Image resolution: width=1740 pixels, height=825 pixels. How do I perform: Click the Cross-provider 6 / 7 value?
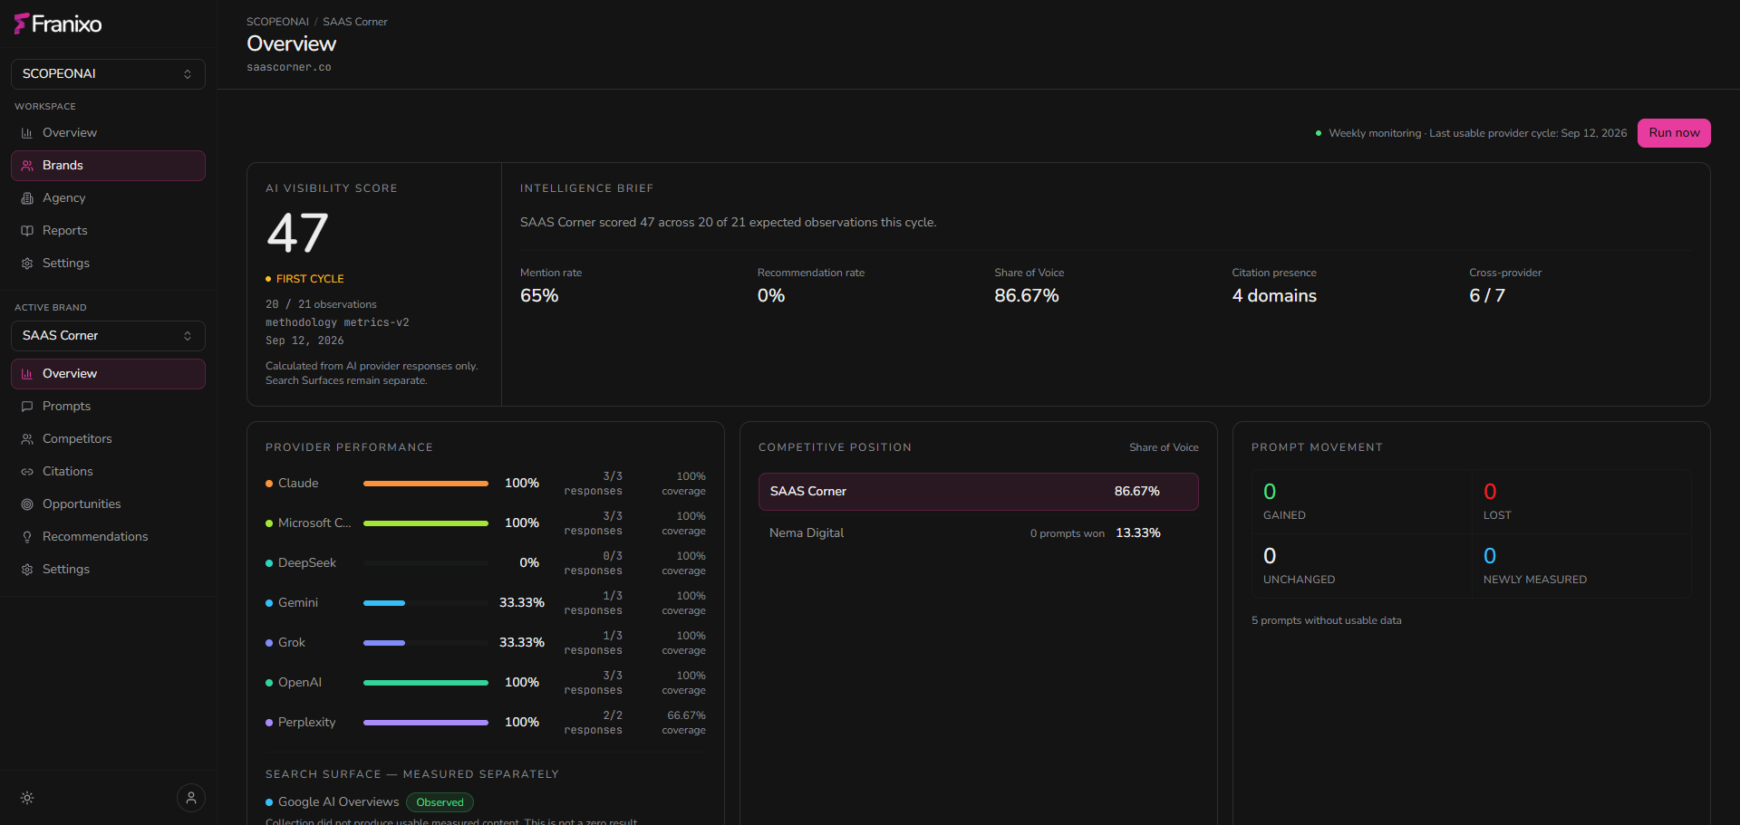1487,296
